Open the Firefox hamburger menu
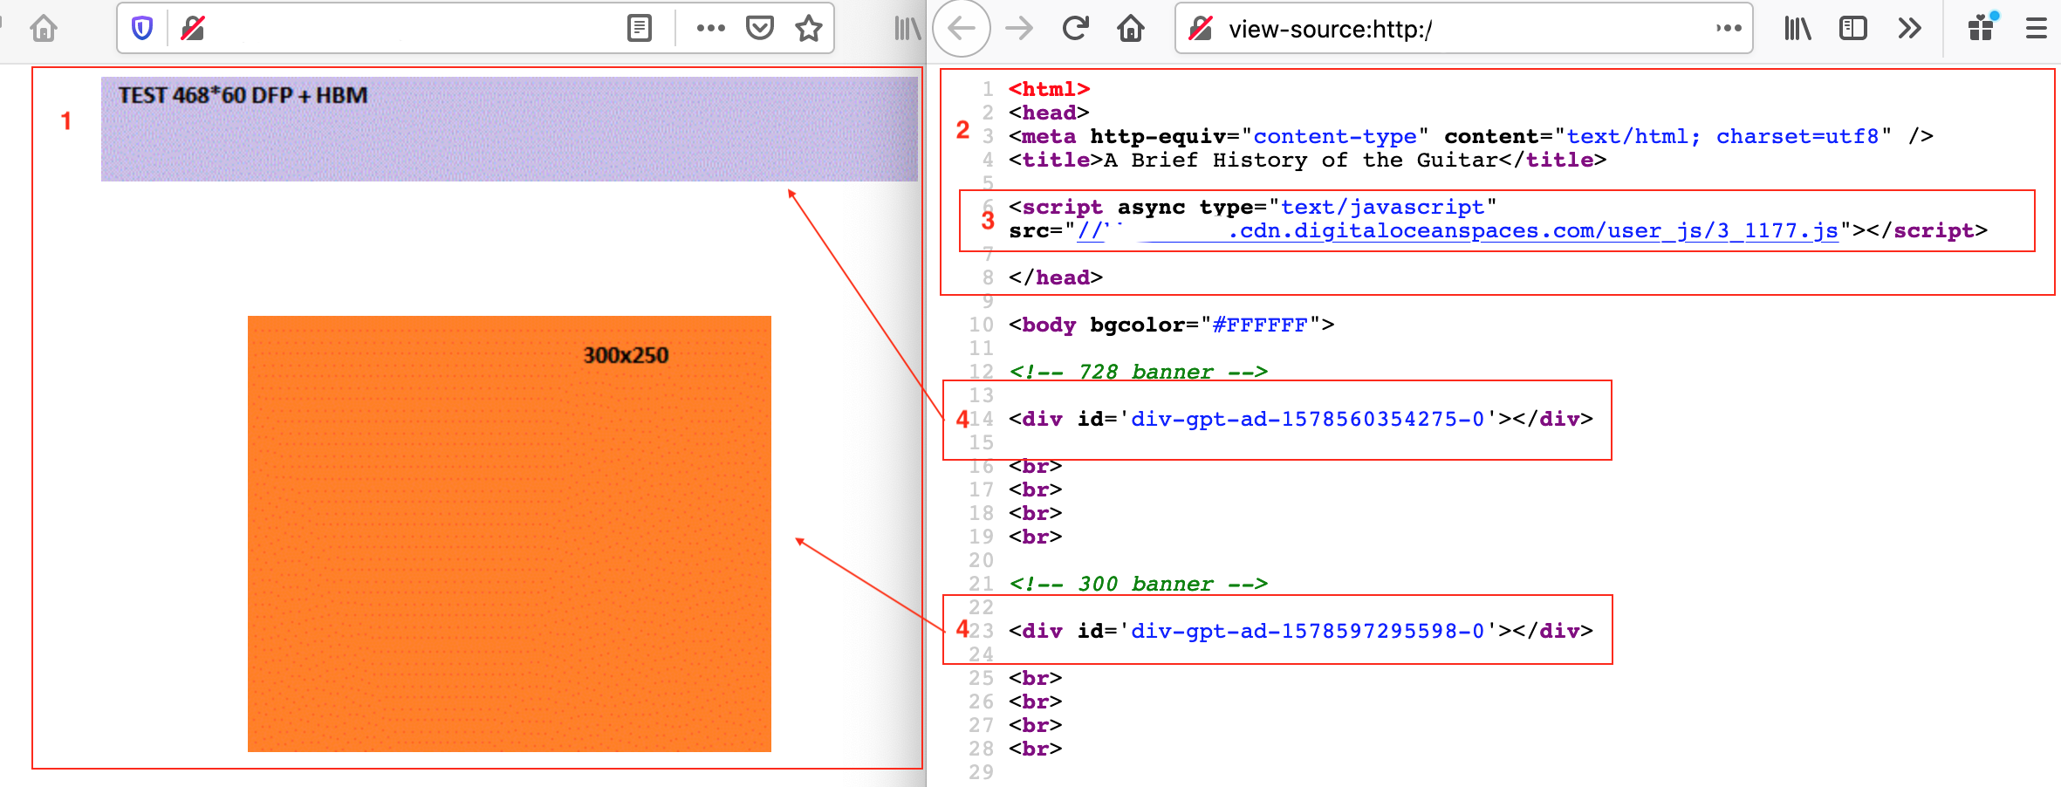 click(x=2036, y=29)
